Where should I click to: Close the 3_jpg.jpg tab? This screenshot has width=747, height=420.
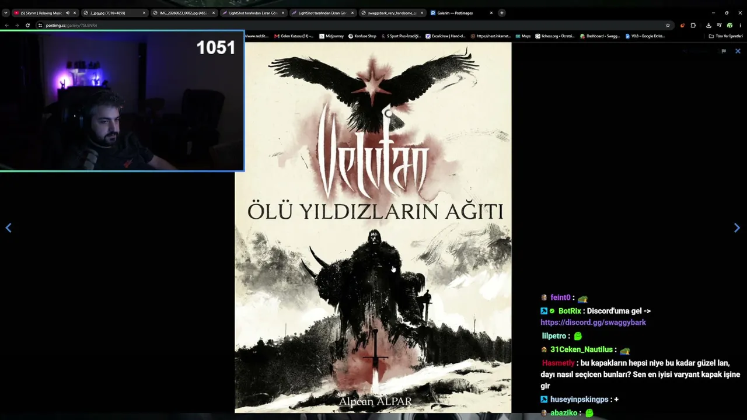tap(144, 13)
